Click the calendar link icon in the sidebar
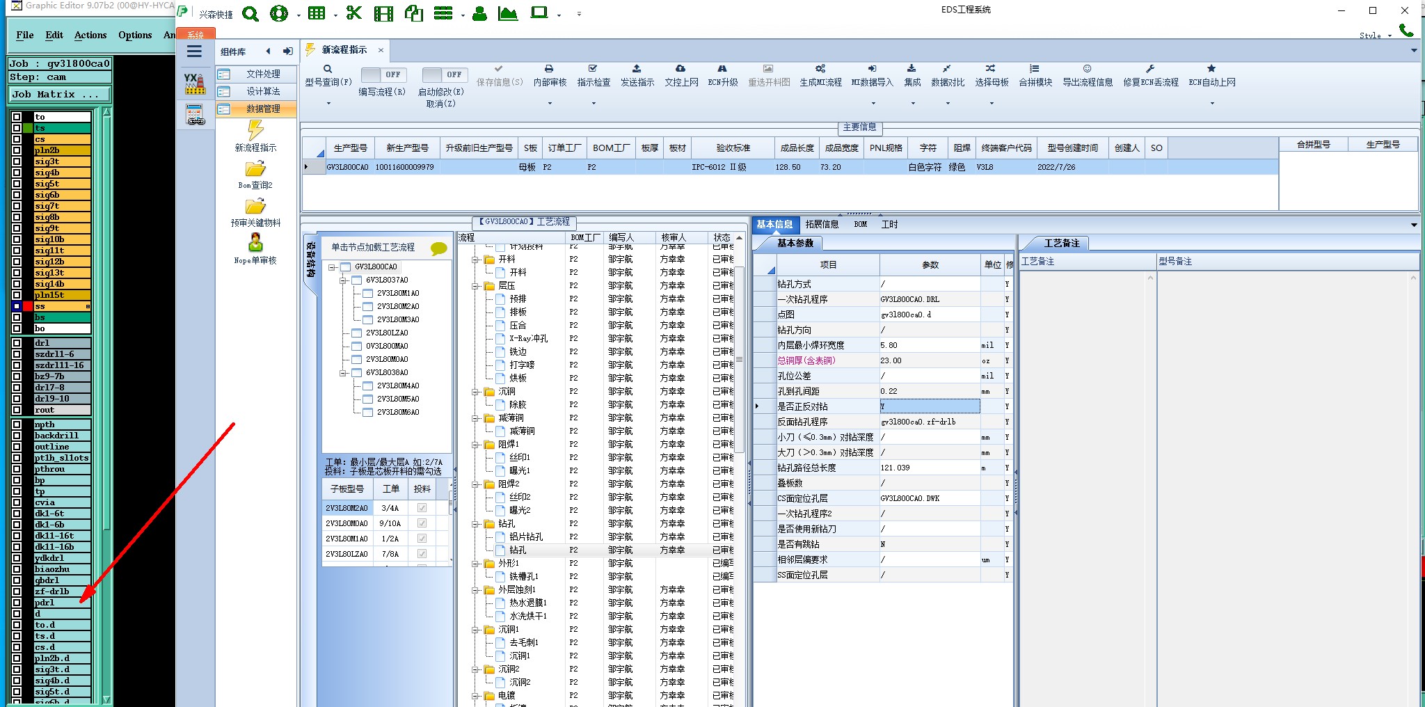 (195, 115)
